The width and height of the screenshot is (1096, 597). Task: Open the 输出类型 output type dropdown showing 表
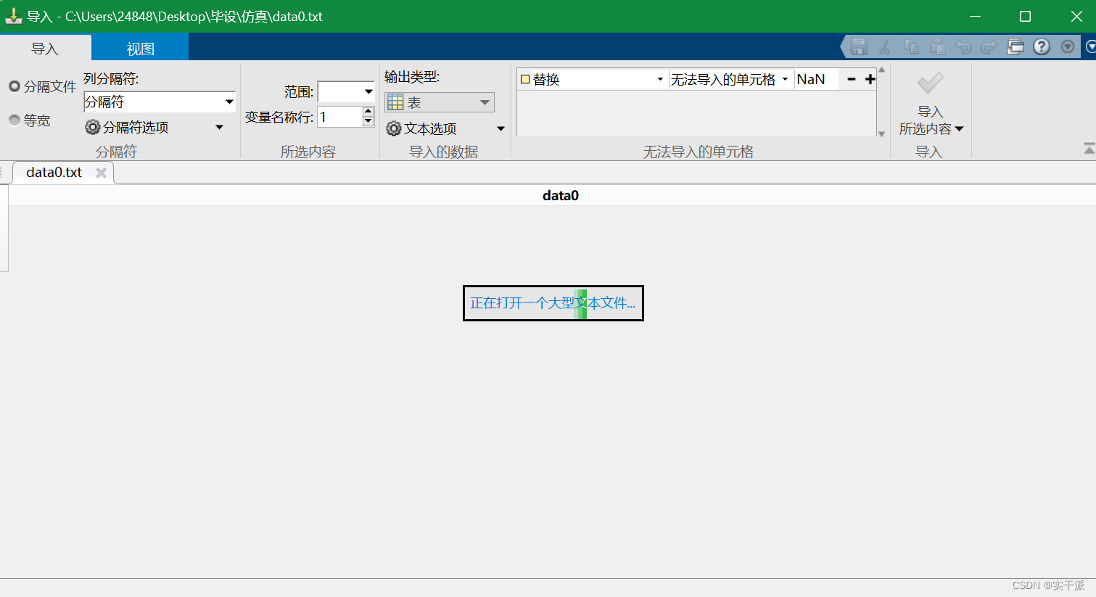click(x=485, y=102)
